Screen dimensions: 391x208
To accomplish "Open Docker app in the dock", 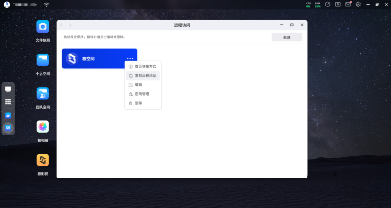I will tap(8, 115).
